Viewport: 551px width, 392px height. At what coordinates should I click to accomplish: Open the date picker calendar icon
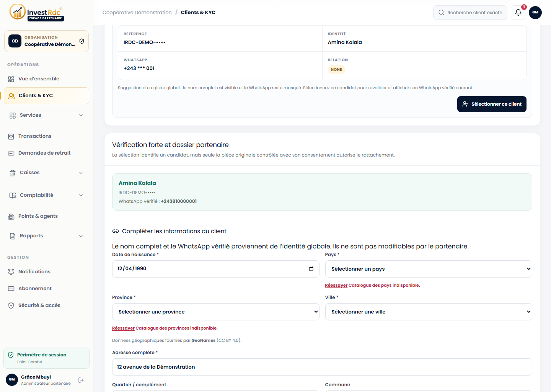[311, 269]
